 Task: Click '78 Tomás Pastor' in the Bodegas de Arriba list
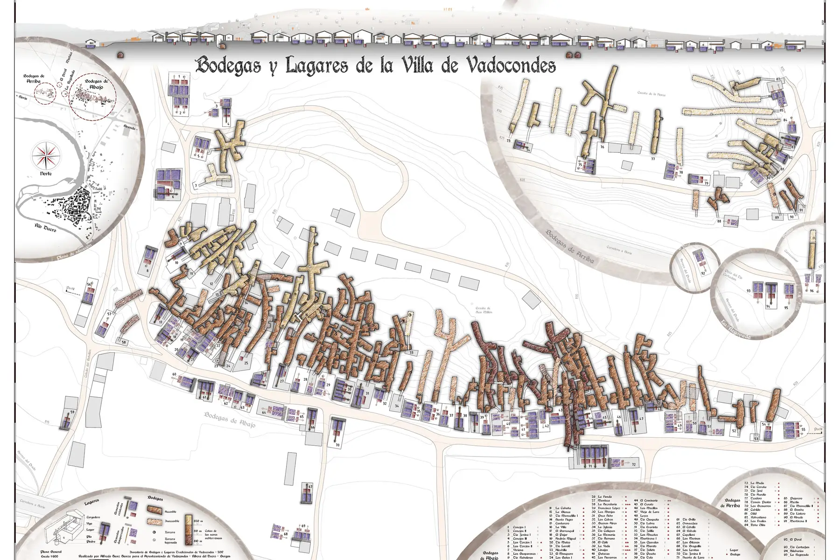point(758,502)
